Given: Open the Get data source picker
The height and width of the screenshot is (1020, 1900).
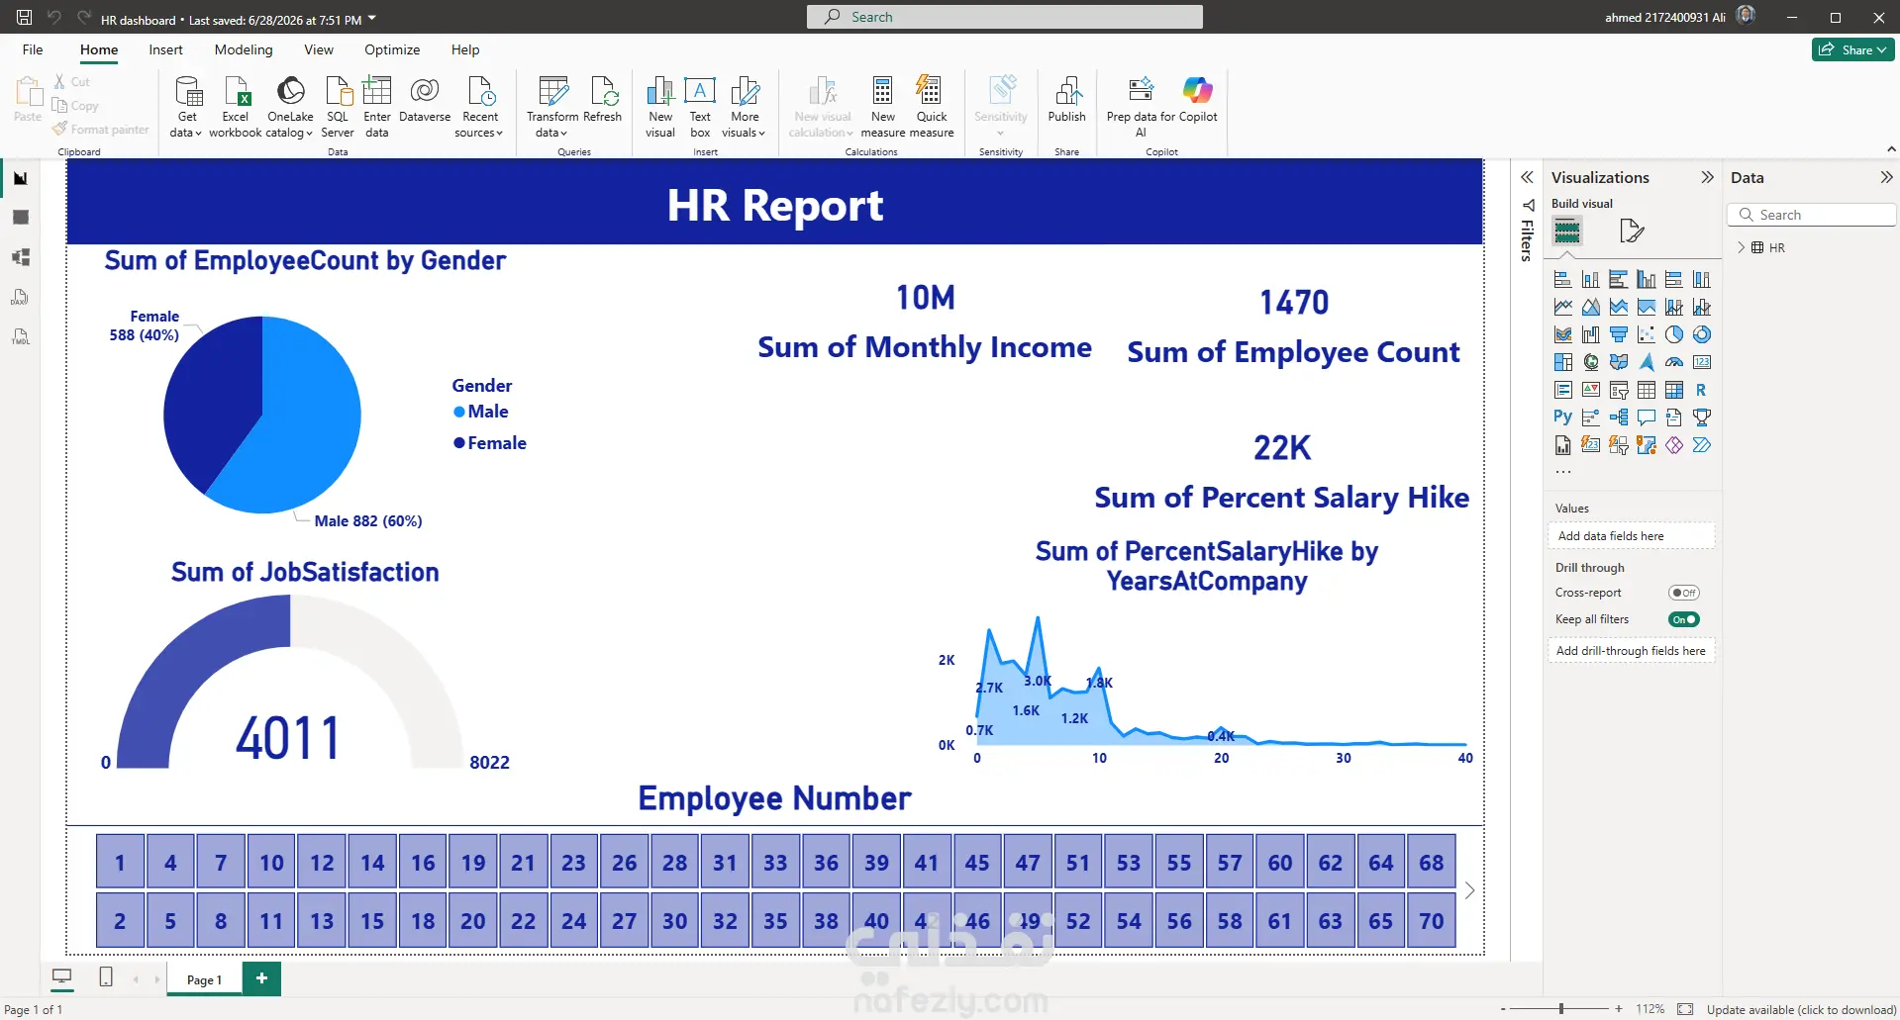Looking at the screenshot, I should [187, 106].
